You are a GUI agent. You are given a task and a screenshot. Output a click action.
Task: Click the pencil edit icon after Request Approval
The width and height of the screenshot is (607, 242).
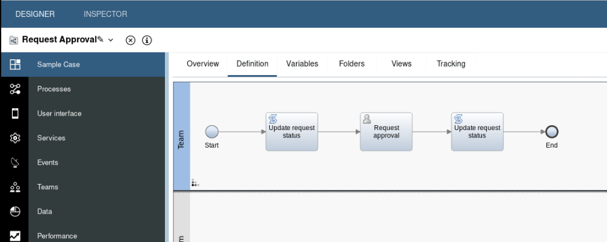[x=101, y=39]
